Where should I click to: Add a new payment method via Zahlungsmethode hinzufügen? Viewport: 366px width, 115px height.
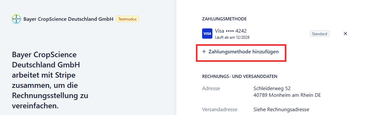(240, 52)
